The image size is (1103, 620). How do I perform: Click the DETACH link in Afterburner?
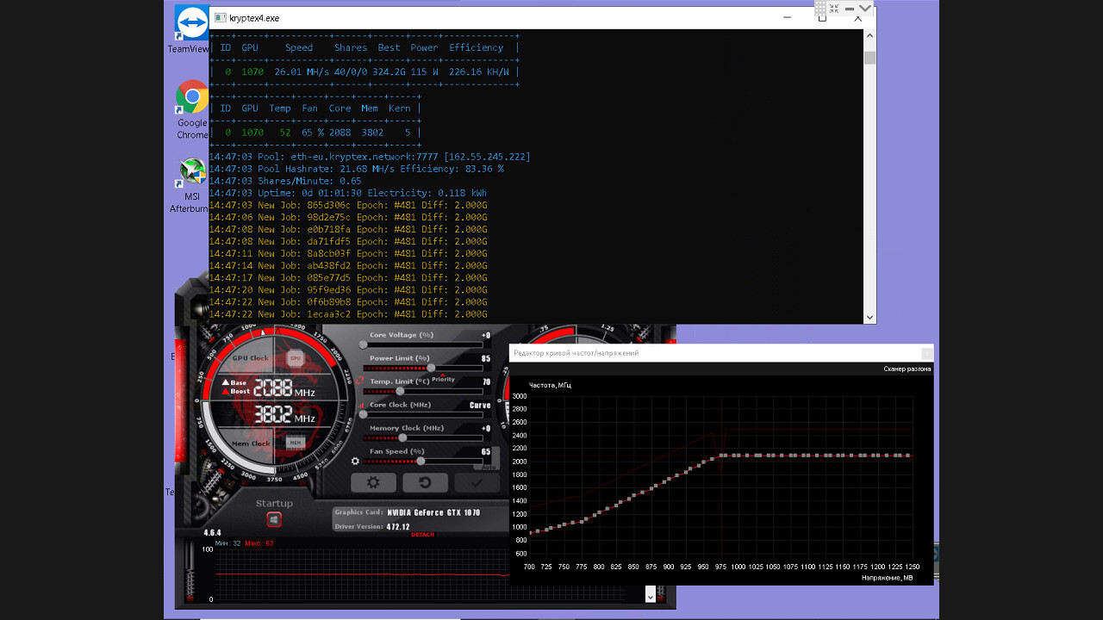pyautogui.click(x=422, y=535)
